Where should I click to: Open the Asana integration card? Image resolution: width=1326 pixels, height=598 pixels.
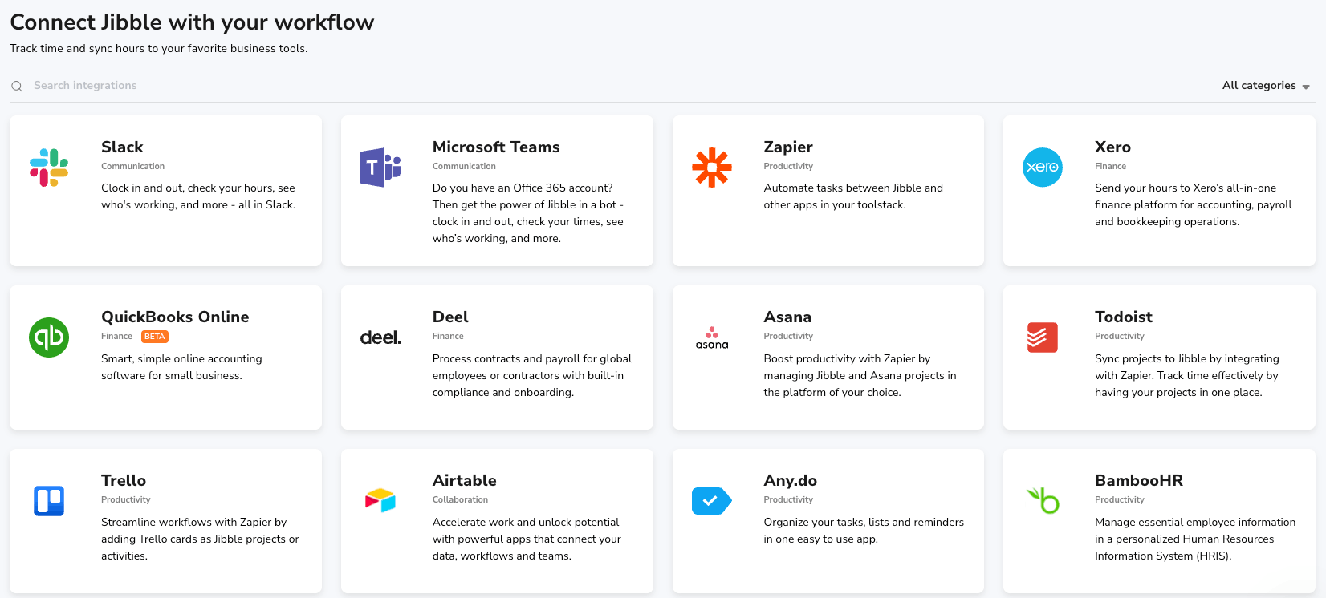828,358
